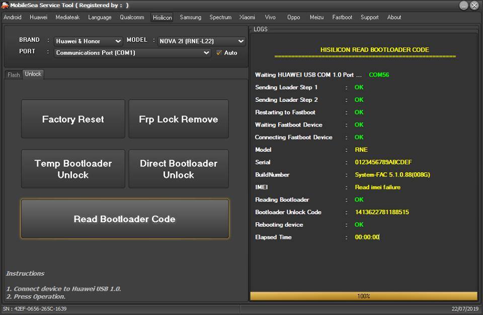The width and height of the screenshot is (483, 315).
Task: Click the COM56 port value in logs
Action: tap(379, 75)
